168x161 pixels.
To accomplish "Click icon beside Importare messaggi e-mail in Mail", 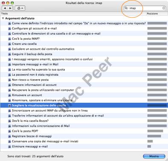I will coord(9,65).
